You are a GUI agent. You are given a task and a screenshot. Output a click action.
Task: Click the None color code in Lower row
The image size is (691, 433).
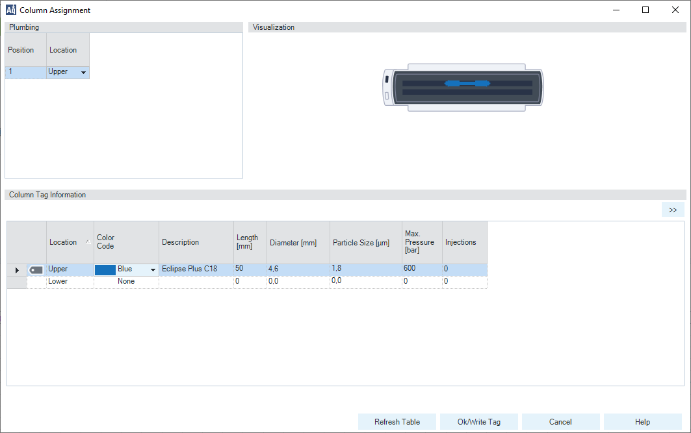click(126, 282)
